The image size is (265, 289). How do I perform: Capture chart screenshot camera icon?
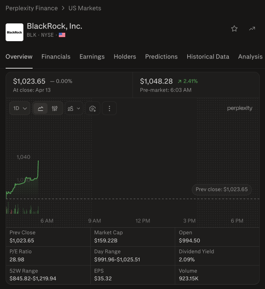(x=93, y=108)
